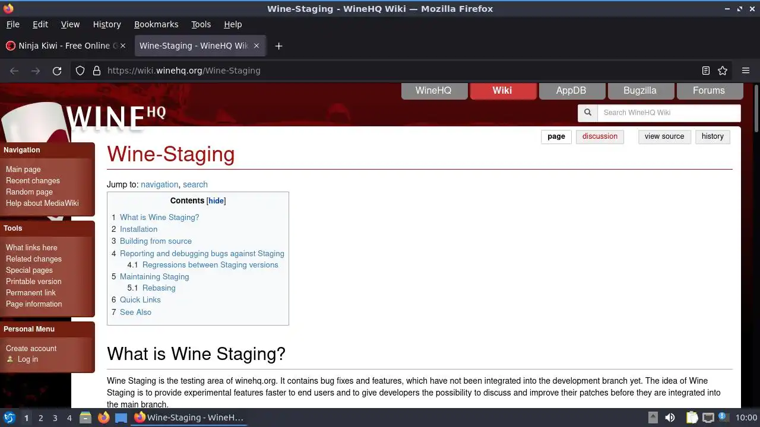Switch to virtual desktop 3

click(x=55, y=418)
